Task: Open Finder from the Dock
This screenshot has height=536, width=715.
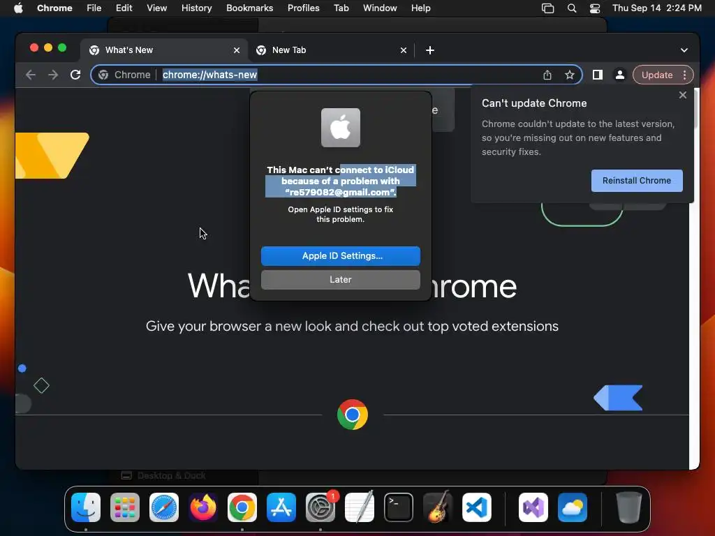Action: (86, 507)
